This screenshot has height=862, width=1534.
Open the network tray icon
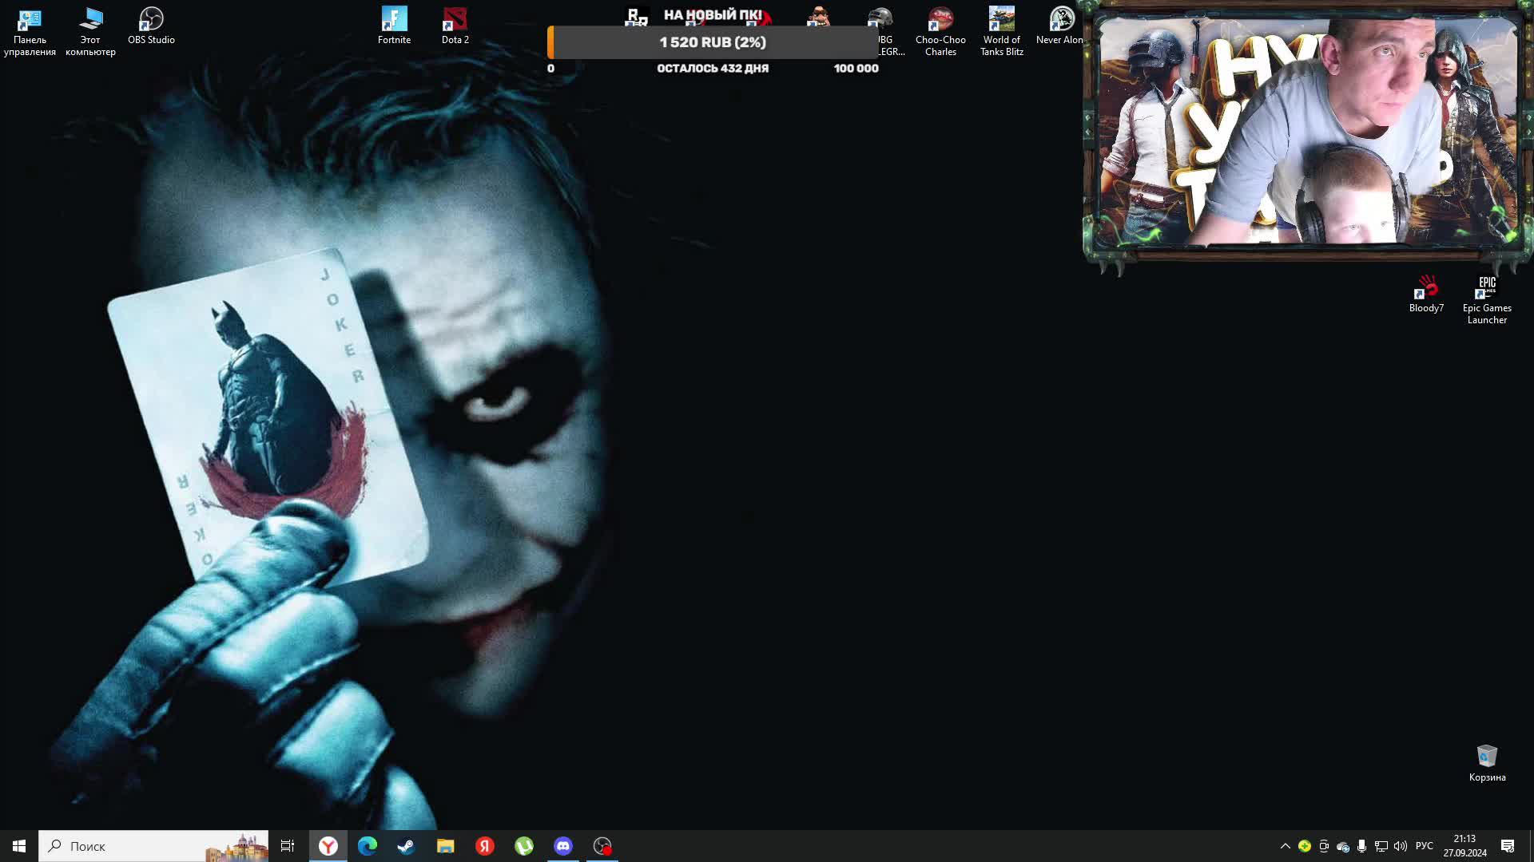tap(1381, 846)
